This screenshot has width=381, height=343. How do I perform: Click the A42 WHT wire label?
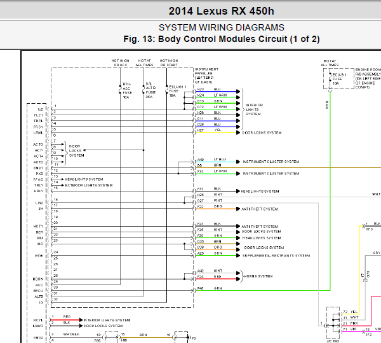click(x=210, y=270)
